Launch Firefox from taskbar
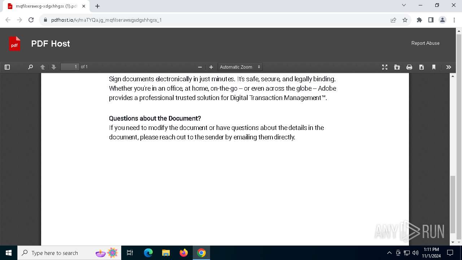The image size is (462, 260). 184,253
